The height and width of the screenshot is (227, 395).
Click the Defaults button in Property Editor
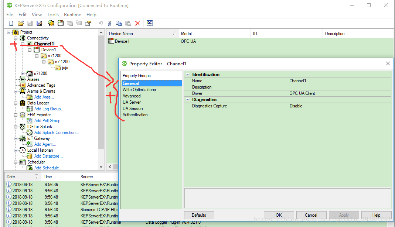click(199, 215)
